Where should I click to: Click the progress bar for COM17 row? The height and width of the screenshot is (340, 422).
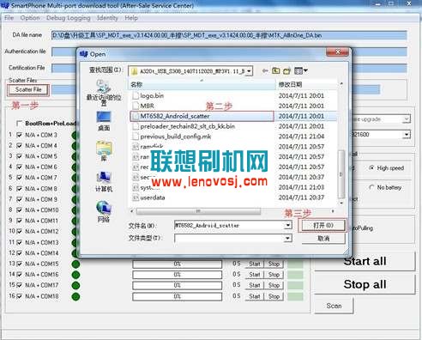pos(177,285)
